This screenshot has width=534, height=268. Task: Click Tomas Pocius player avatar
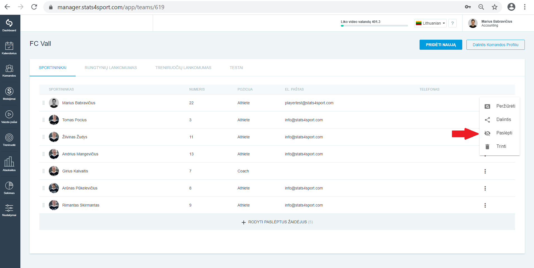54,120
